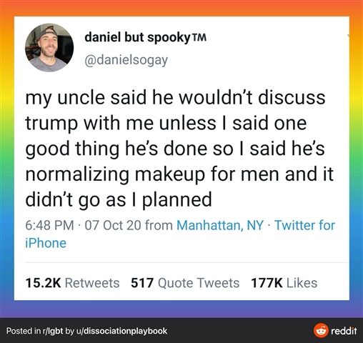Click the 6:48 PM timestamp
The width and height of the screenshot is (363, 343).
click(49, 225)
